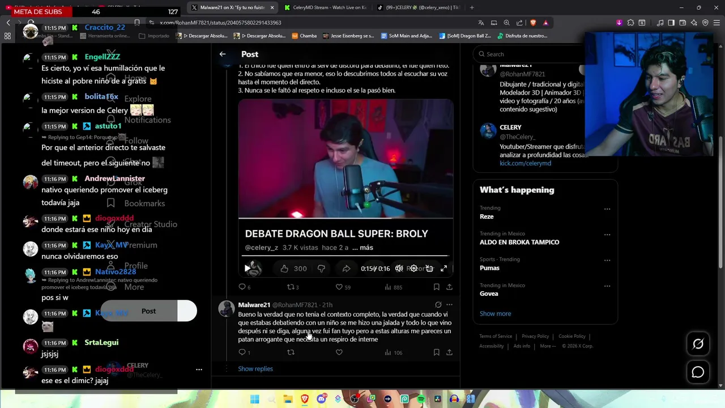
Task: Open Terms of Service link
Action: coord(496,336)
